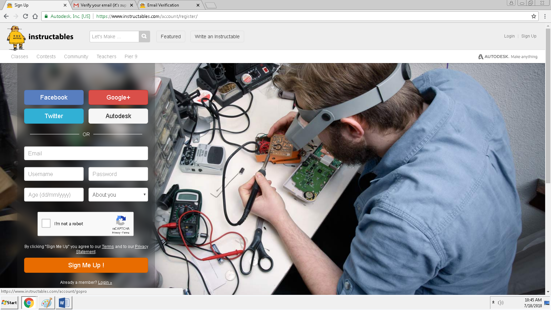Viewport: 551px width, 310px height.
Task: Open the Windows Start menu
Action: click(9, 303)
